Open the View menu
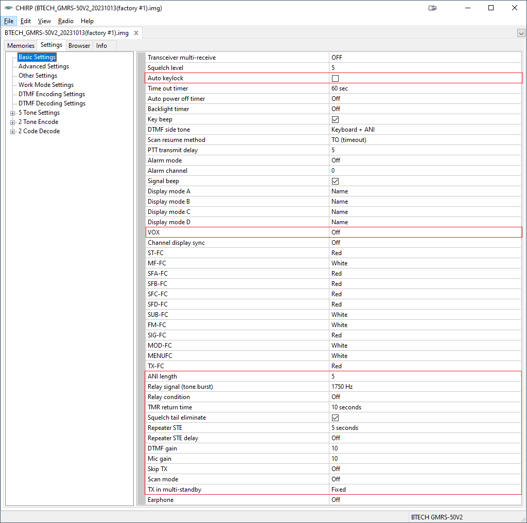The image size is (527, 523). tap(44, 21)
